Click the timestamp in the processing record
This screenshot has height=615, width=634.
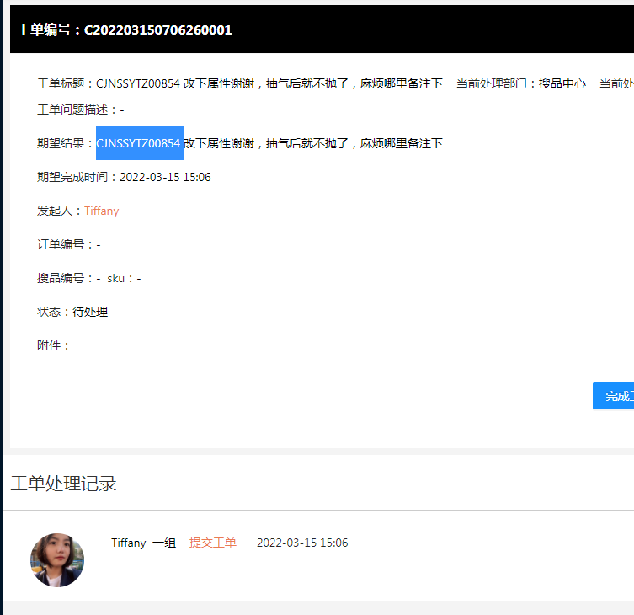click(x=301, y=543)
